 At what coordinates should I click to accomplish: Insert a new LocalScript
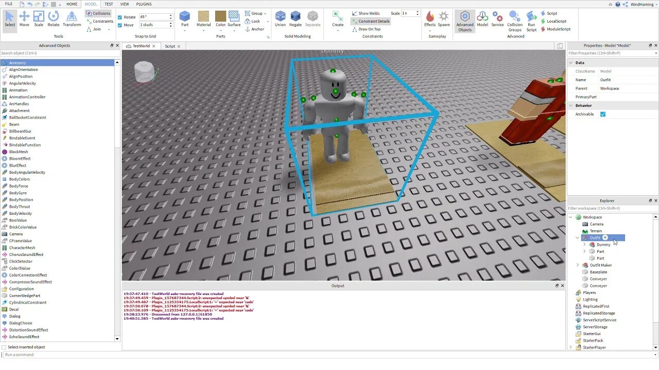(553, 21)
